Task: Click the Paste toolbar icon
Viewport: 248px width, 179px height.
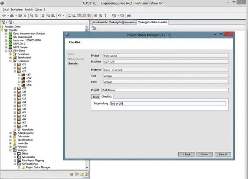Action: click(x=53, y=15)
